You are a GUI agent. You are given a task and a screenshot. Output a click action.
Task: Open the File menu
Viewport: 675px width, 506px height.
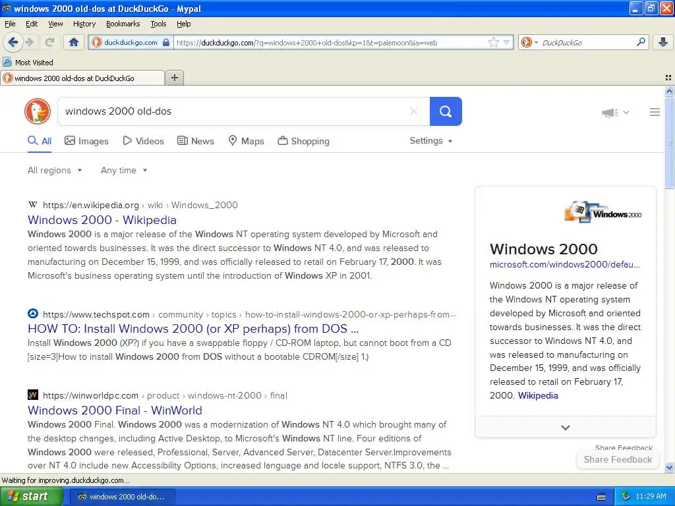click(10, 24)
